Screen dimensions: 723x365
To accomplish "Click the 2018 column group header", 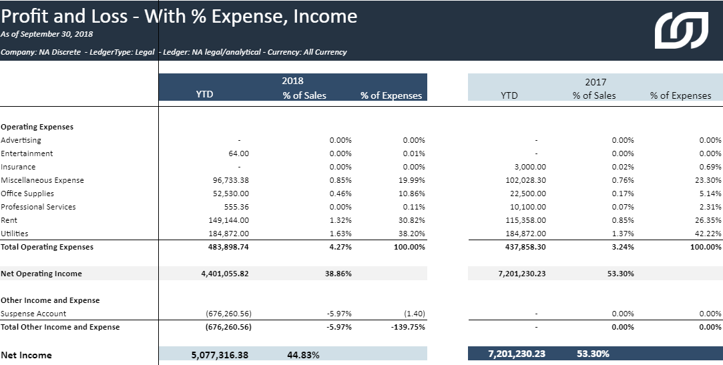I will [x=292, y=81].
